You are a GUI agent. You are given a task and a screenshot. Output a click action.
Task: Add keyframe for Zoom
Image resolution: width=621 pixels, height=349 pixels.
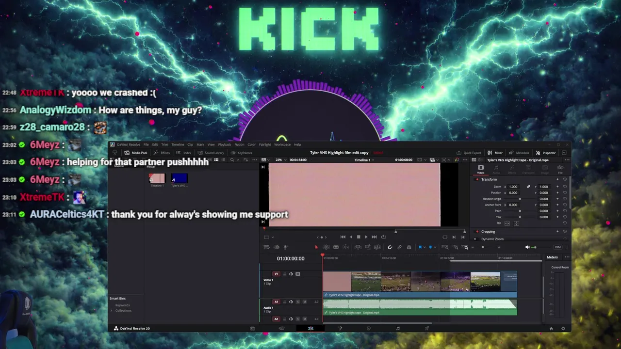pyautogui.click(x=557, y=187)
